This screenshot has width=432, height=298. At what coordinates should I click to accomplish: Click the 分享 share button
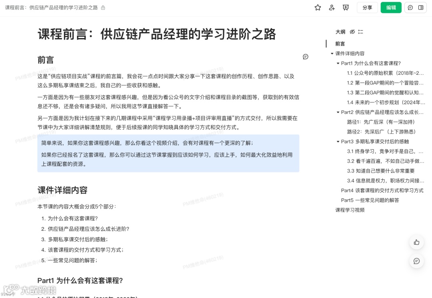[x=367, y=7]
